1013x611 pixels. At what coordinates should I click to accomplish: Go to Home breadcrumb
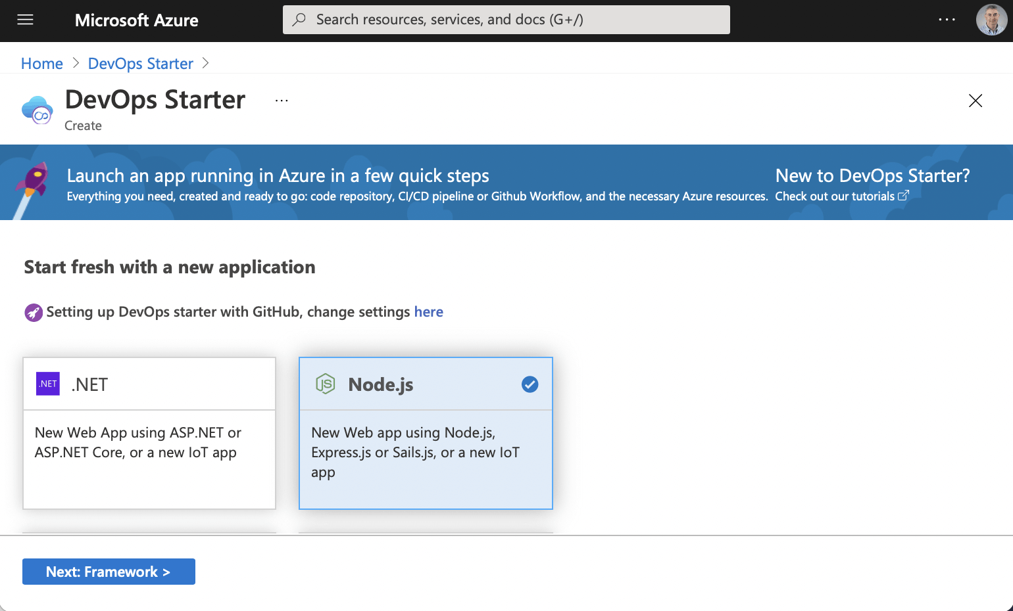click(x=42, y=64)
